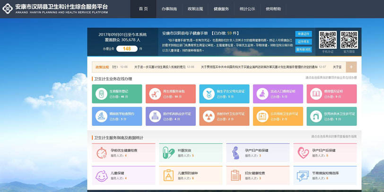Open the news link 关于进一步完善计划生育投入机制的意见
Screen dimensions: 384x192
(160, 67)
